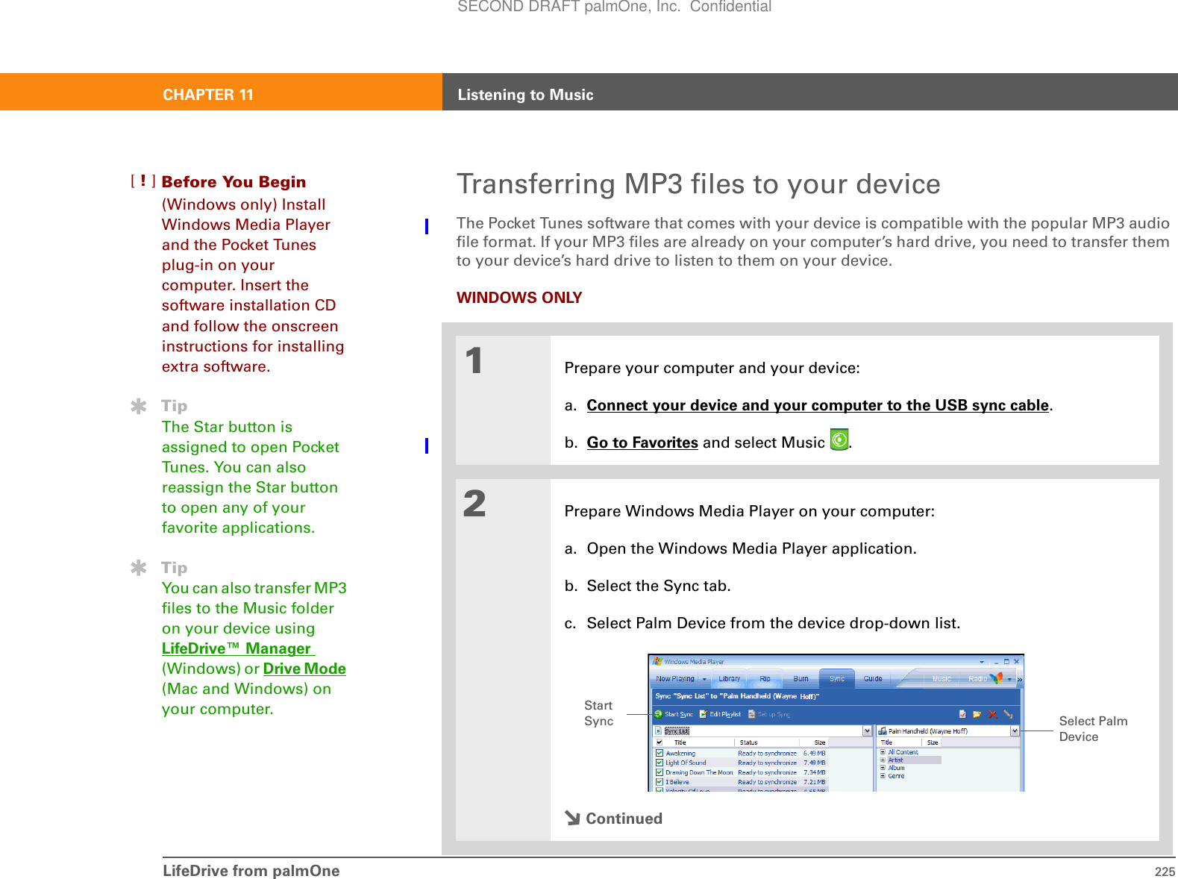The image size is (1178, 879).
Task: Switch to the Now Playing tab
Action: (675, 679)
